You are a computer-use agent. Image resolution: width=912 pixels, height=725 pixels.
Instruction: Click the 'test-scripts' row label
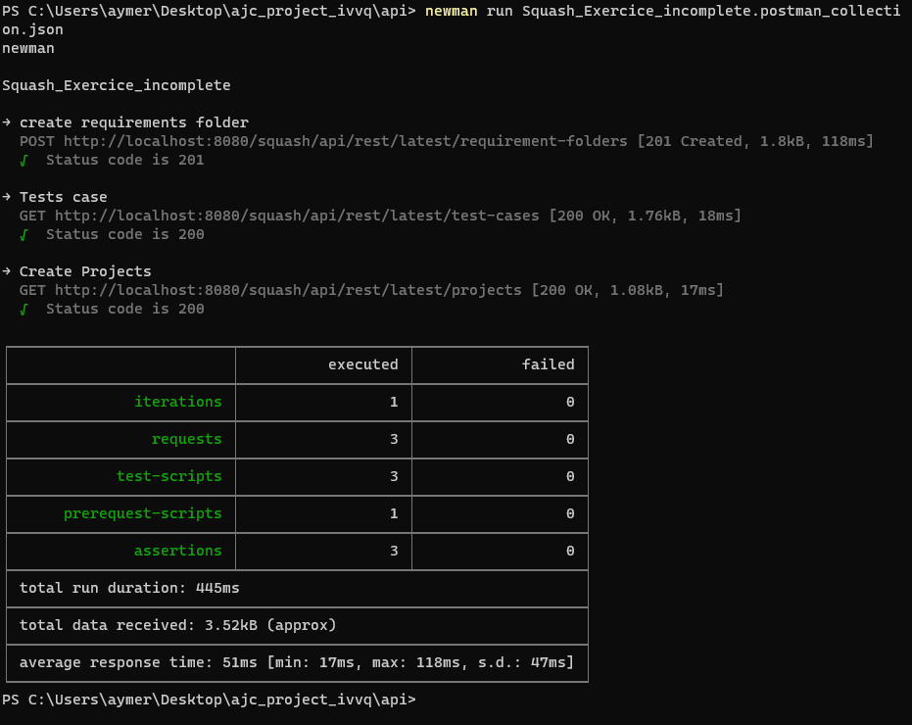point(169,476)
